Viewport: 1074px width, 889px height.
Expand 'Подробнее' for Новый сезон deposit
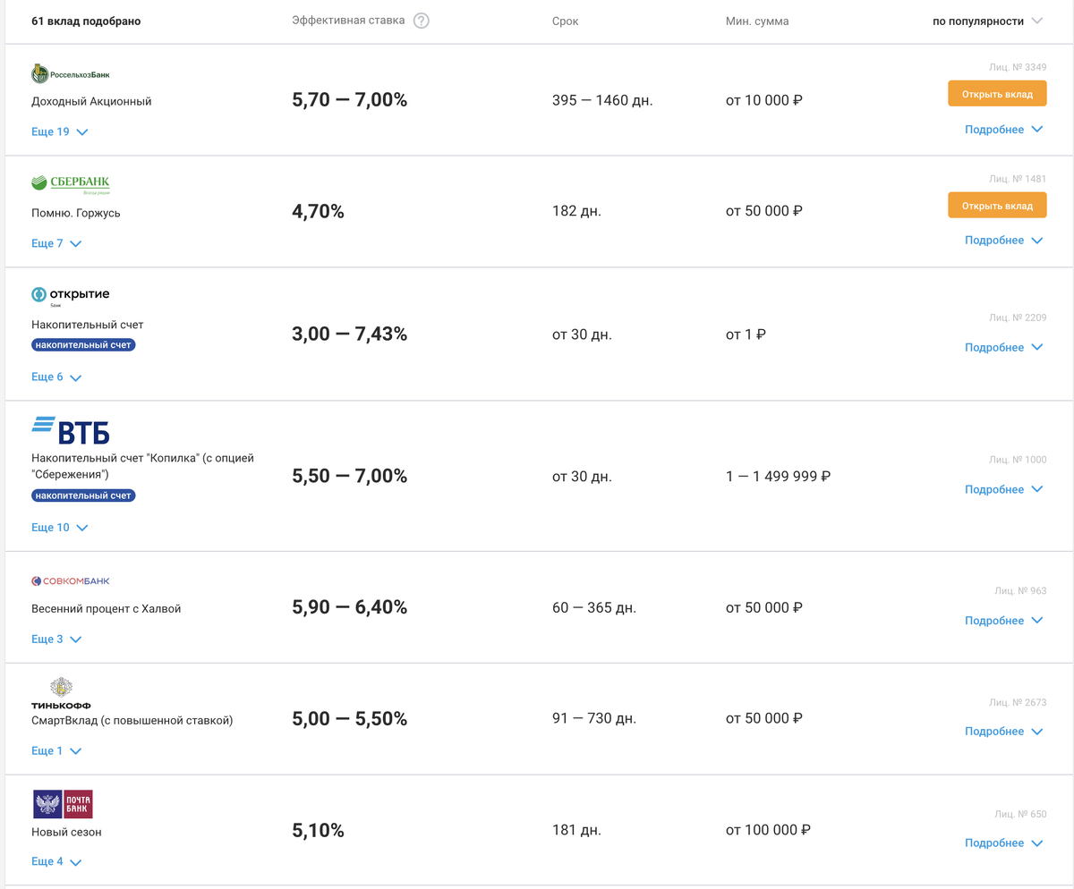point(1004,843)
